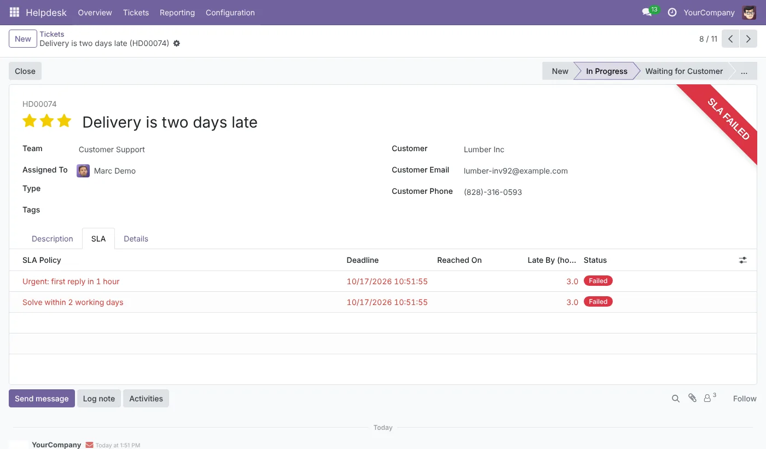
Task: Open the Configuration menu
Action: click(x=230, y=12)
